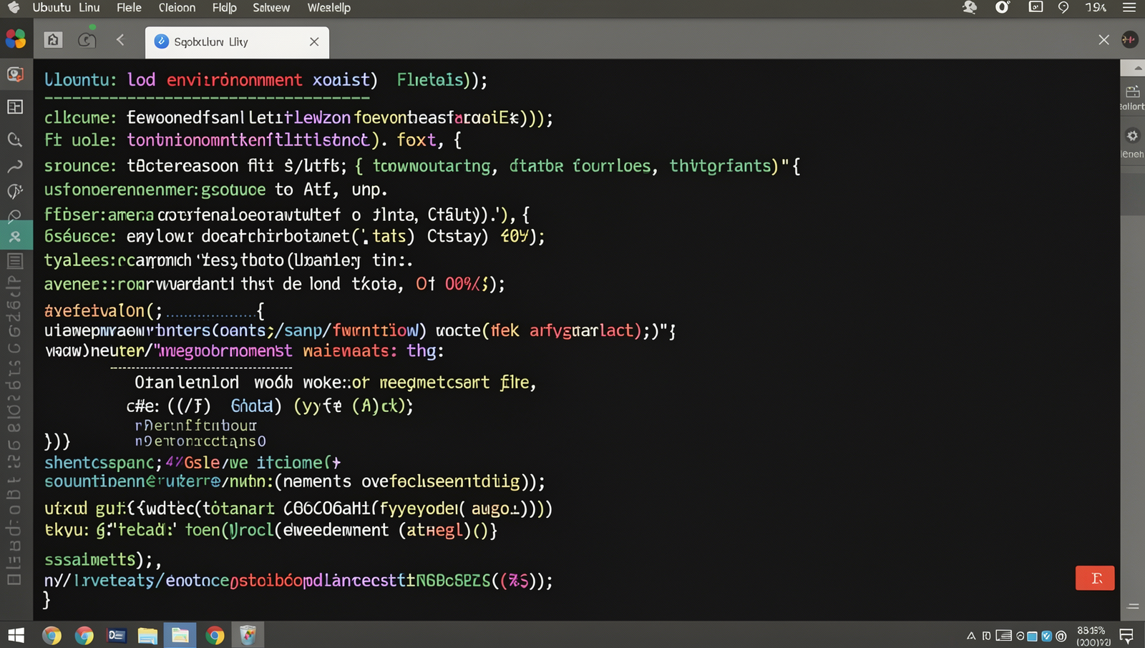The image size is (1145, 648).
Task: Select the teal highlighted people icon in sidebar
Action: [15, 236]
